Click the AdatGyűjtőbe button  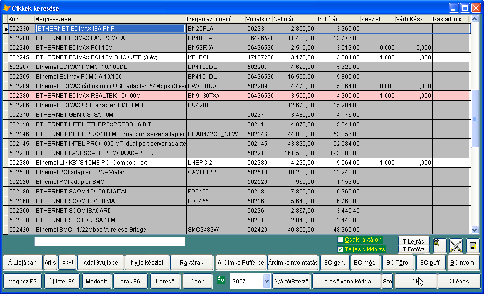[101, 262]
